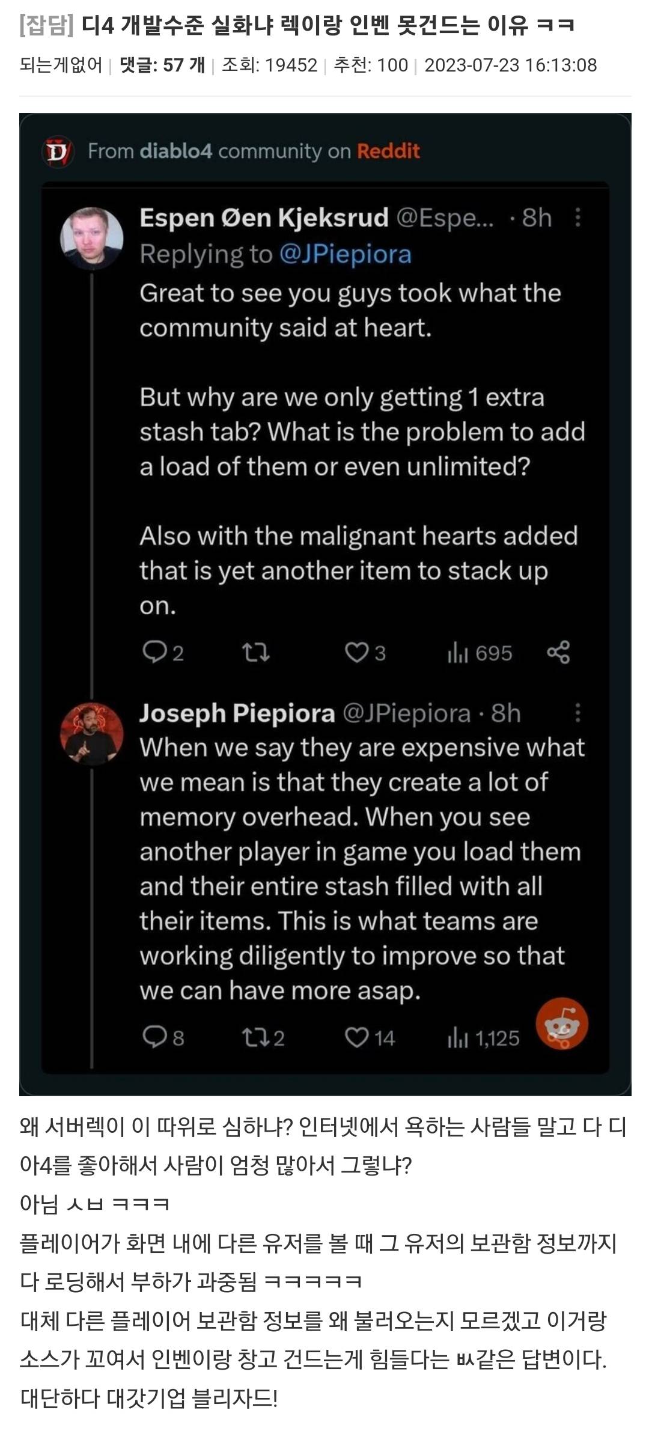The width and height of the screenshot is (649, 1452).
Task: Open view stats showing 1,125
Action: tap(483, 1038)
